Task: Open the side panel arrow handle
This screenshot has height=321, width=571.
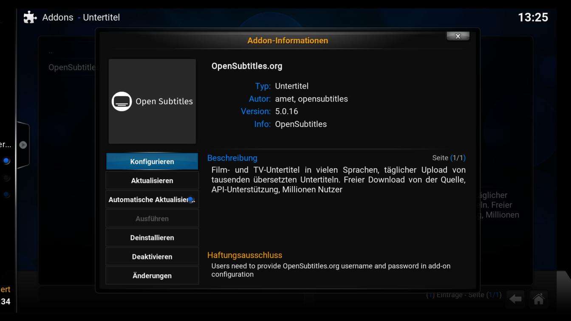Action: (x=23, y=145)
